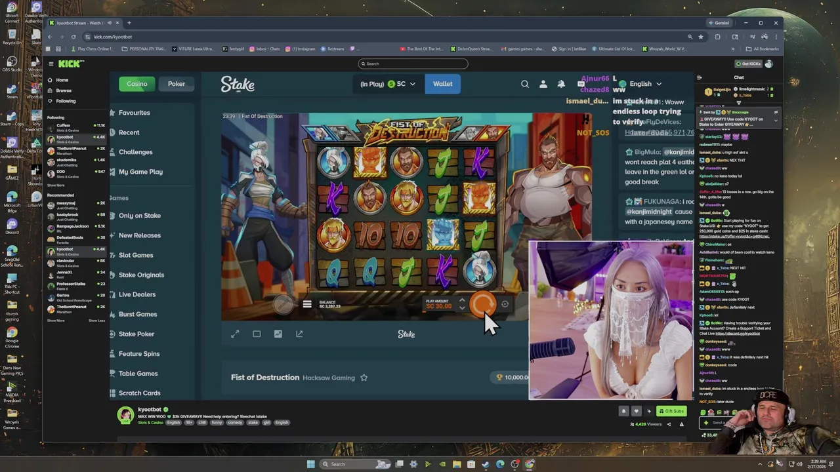Open the Stake Wallet
This screenshot has height=472, width=840.
click(442, 84)
